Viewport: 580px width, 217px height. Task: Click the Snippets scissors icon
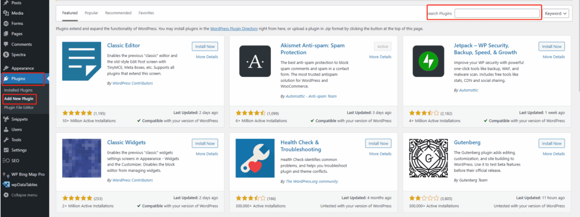coord(6,119)
